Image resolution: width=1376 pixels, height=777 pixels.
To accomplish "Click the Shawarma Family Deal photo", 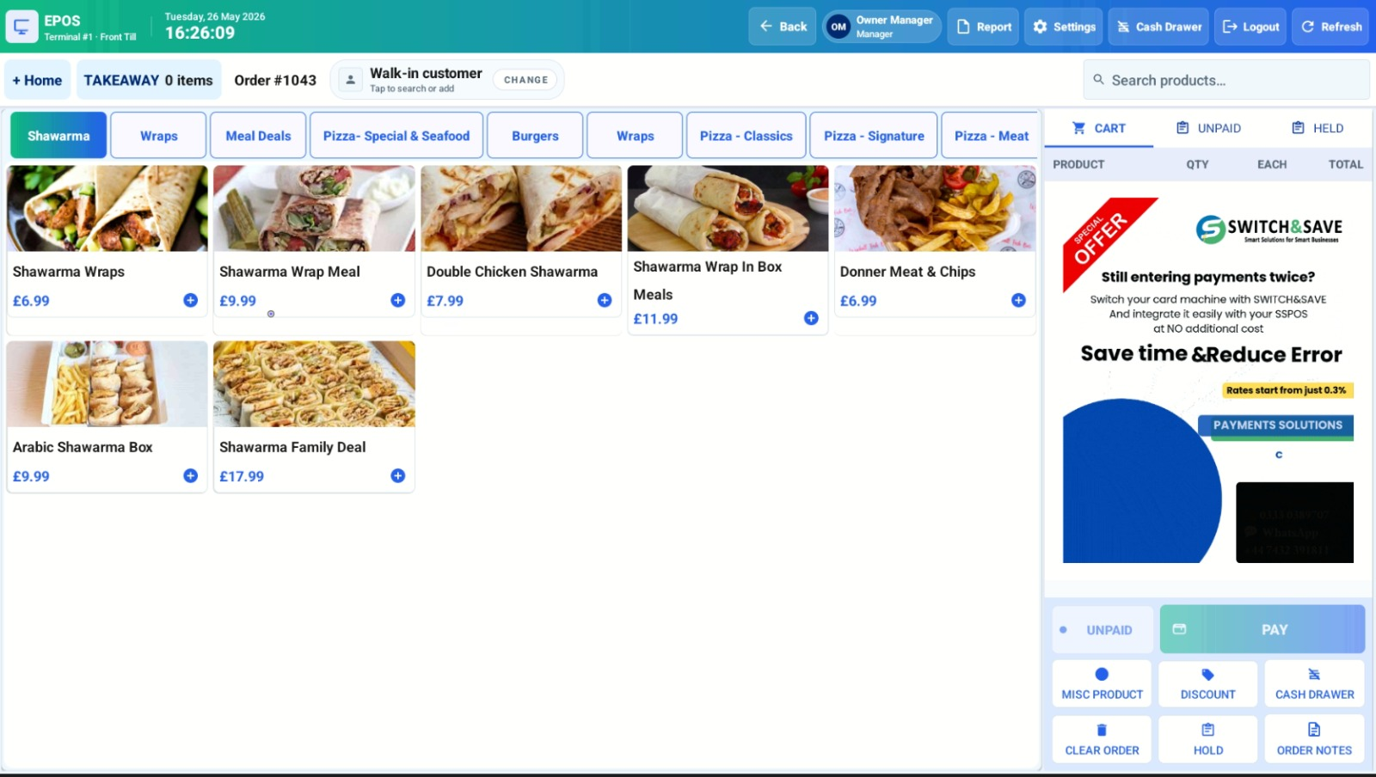I will click(x=314, y=384).
